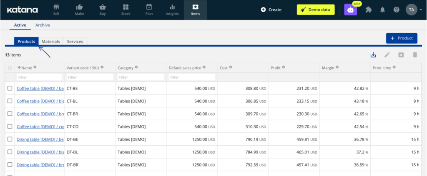Viewport: 427px width, 176px height.
Task: Click info icon next to Cost header
Action: click(x=230, y=67)
